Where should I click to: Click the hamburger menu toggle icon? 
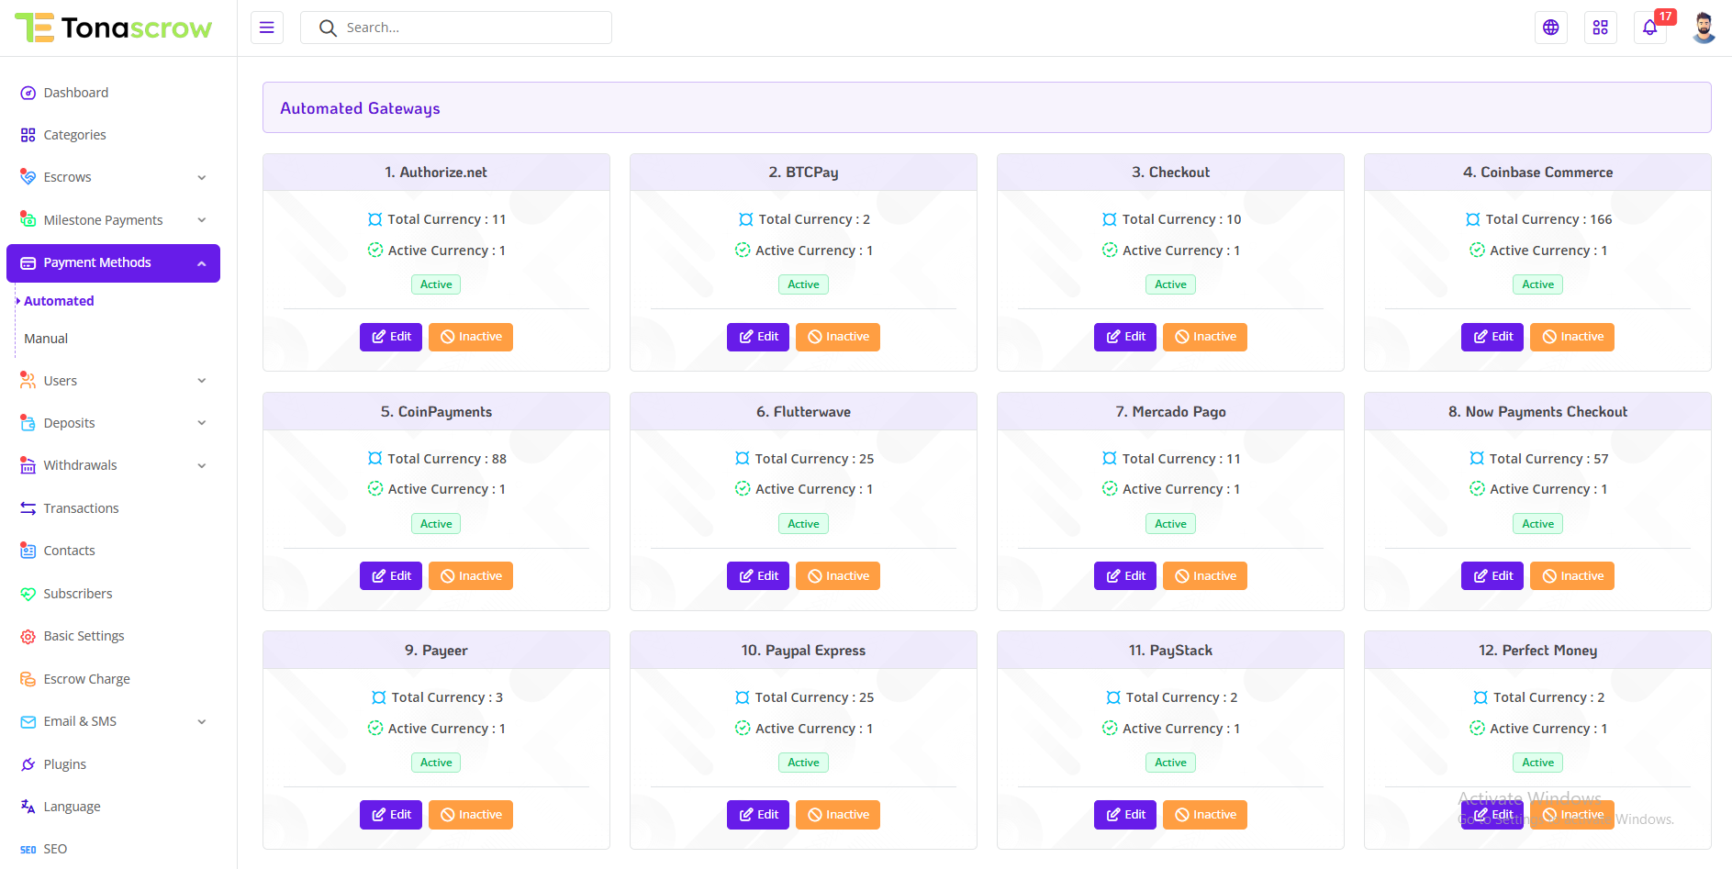[266, 28]
